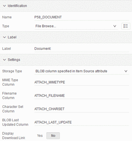Collapse the Identification section chevron

click(x=5, y=6)
